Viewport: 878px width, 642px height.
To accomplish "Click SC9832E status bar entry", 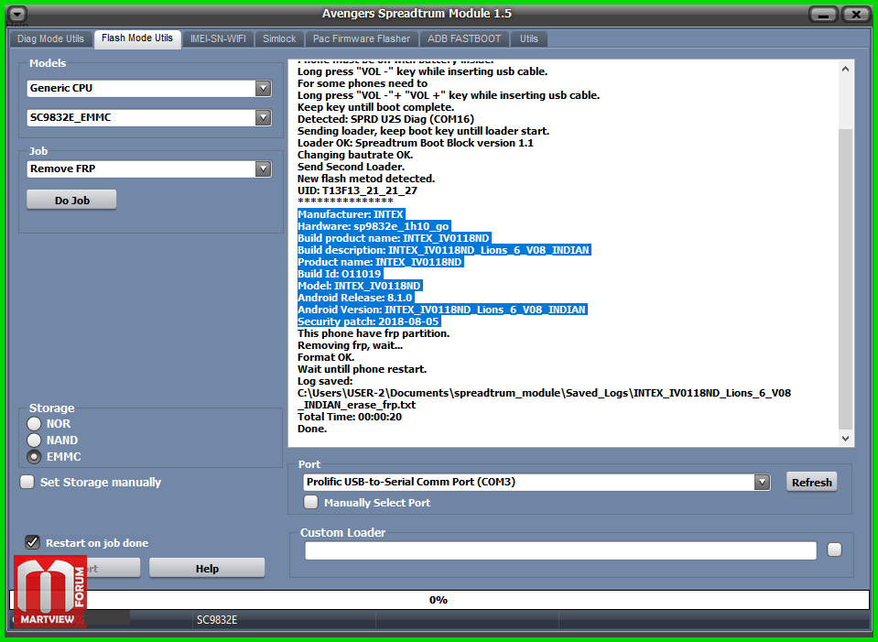I will pyautogui.click(x=217, y=620).
